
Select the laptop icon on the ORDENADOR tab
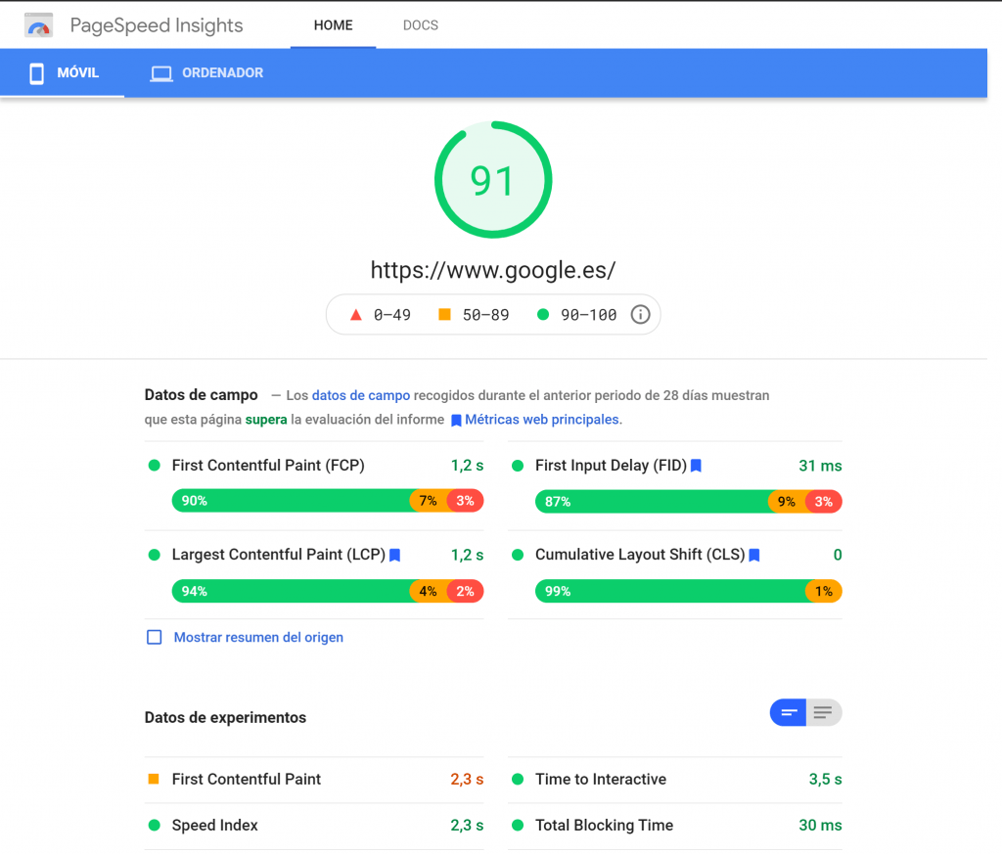coord(160,72)
